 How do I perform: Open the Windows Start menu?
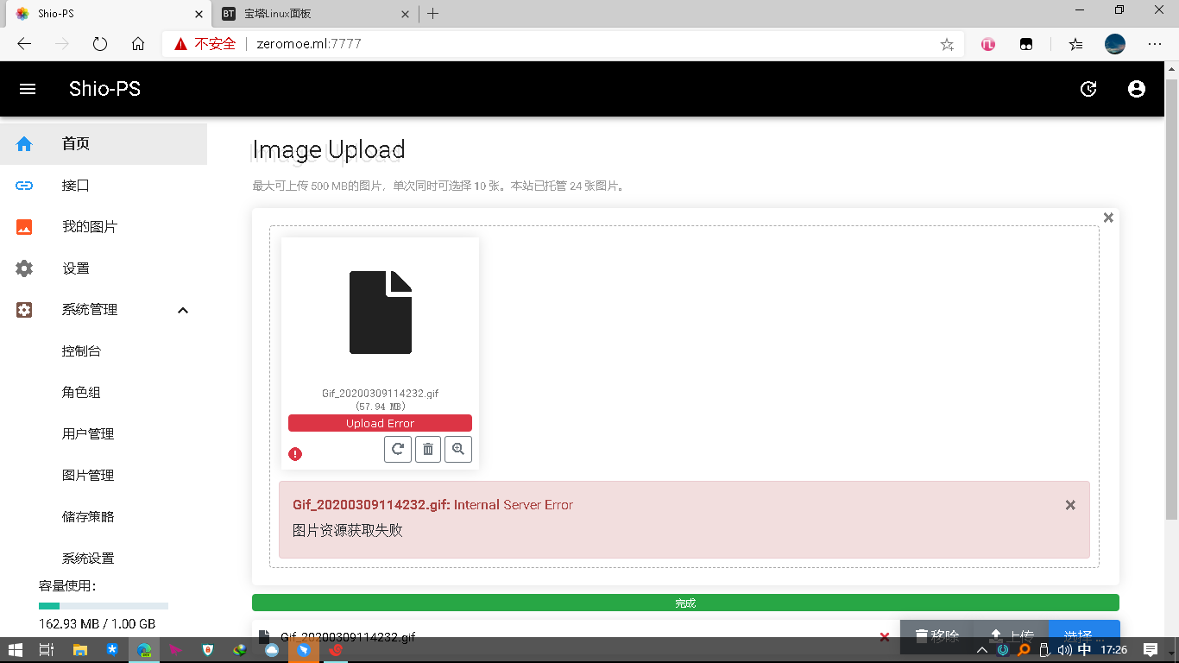(16, 649)
